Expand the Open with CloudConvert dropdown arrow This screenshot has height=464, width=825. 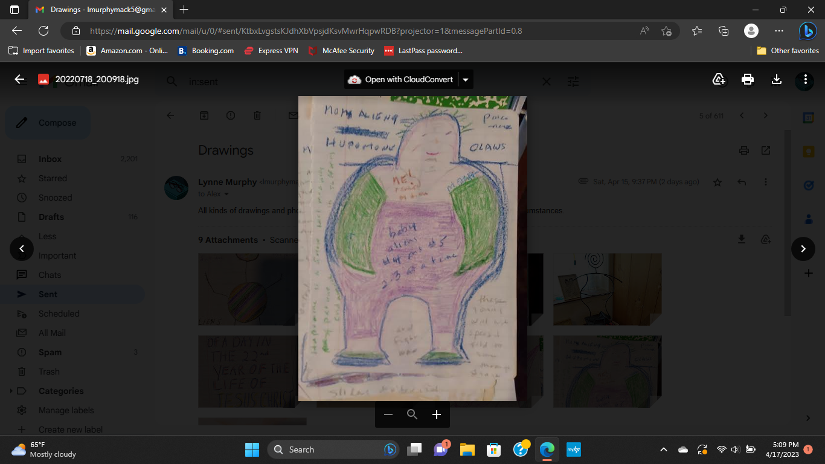pos(465,79)
